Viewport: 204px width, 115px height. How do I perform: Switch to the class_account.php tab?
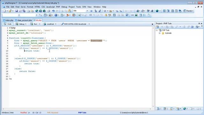point(23,20)
